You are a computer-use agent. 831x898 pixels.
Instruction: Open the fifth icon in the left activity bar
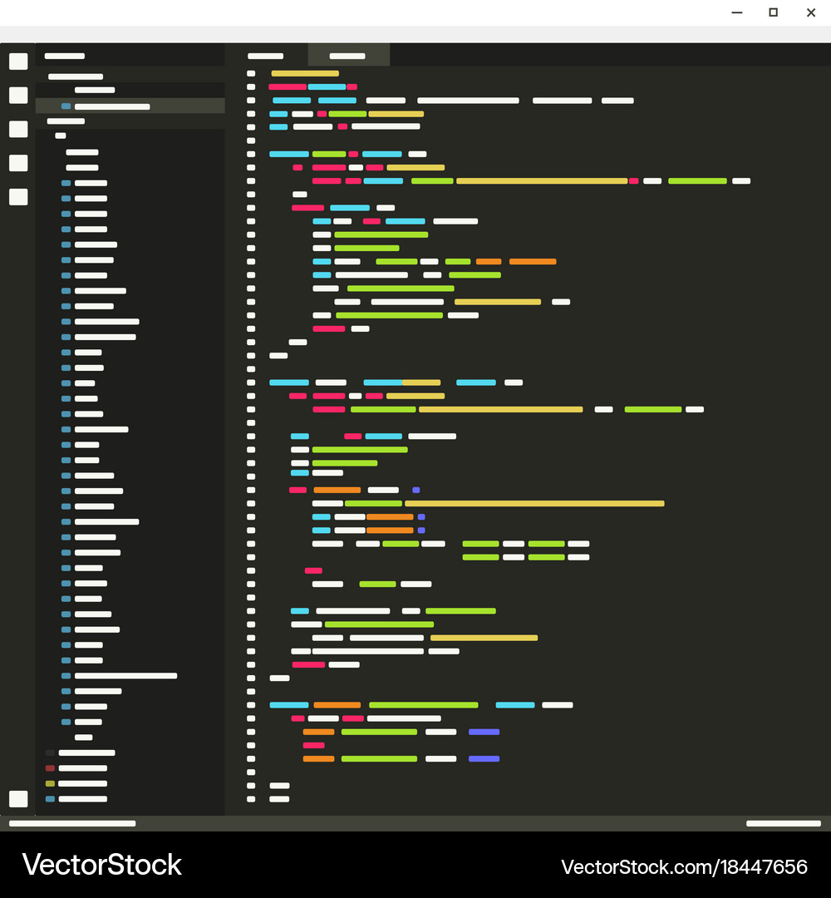pos(18,197)
